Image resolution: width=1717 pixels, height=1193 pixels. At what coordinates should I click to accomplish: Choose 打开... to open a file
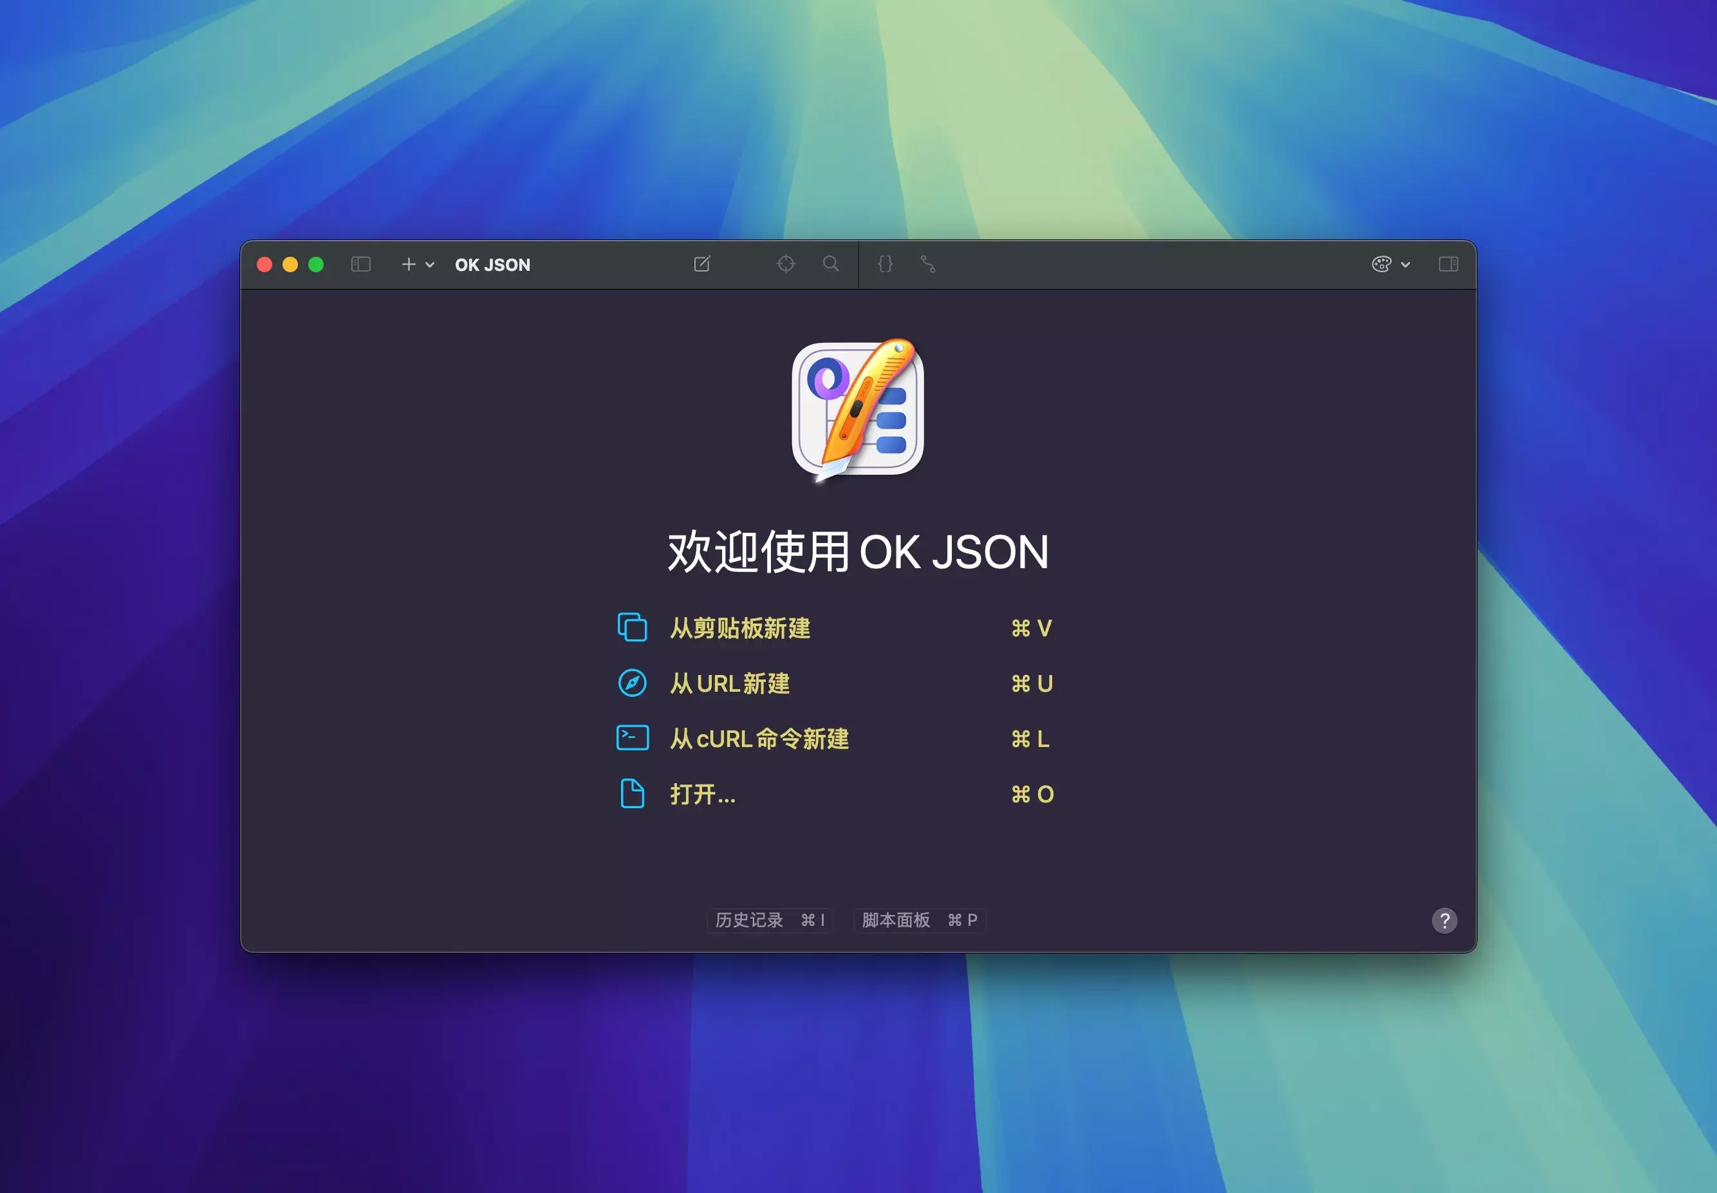703,794
